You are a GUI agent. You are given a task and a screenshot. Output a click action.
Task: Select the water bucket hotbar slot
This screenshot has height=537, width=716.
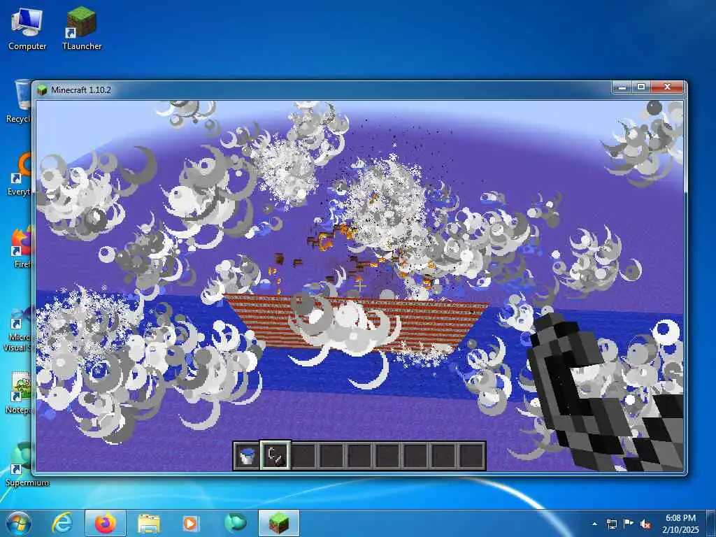pyautogui.click(x=247, y=456)
